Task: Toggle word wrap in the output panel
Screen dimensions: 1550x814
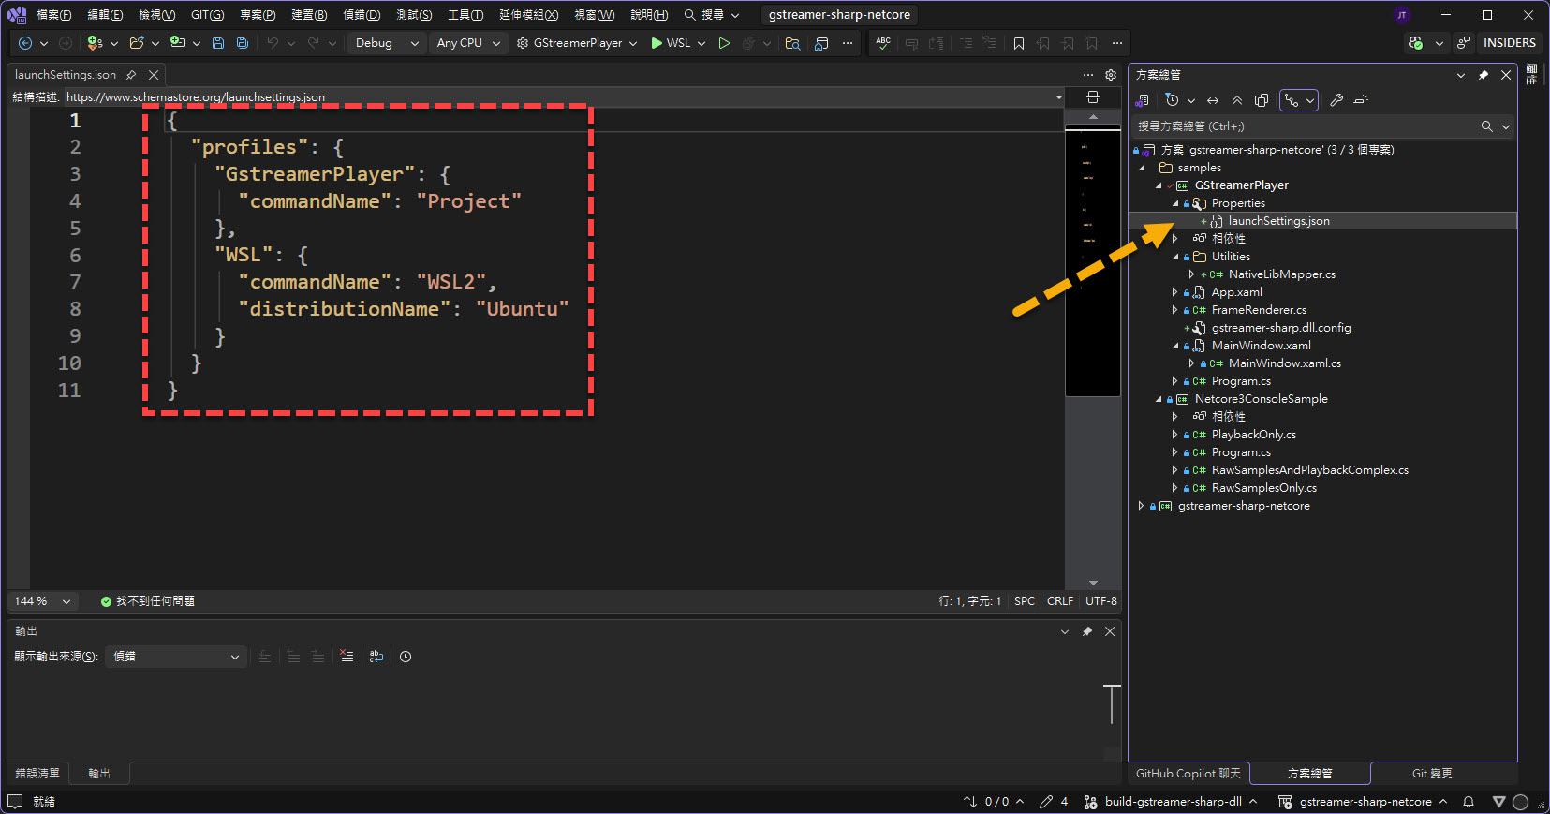Action: click(x=376, y=657)
